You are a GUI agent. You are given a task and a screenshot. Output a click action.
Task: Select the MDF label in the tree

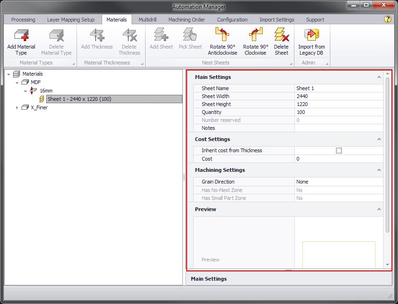coord(36,82)
